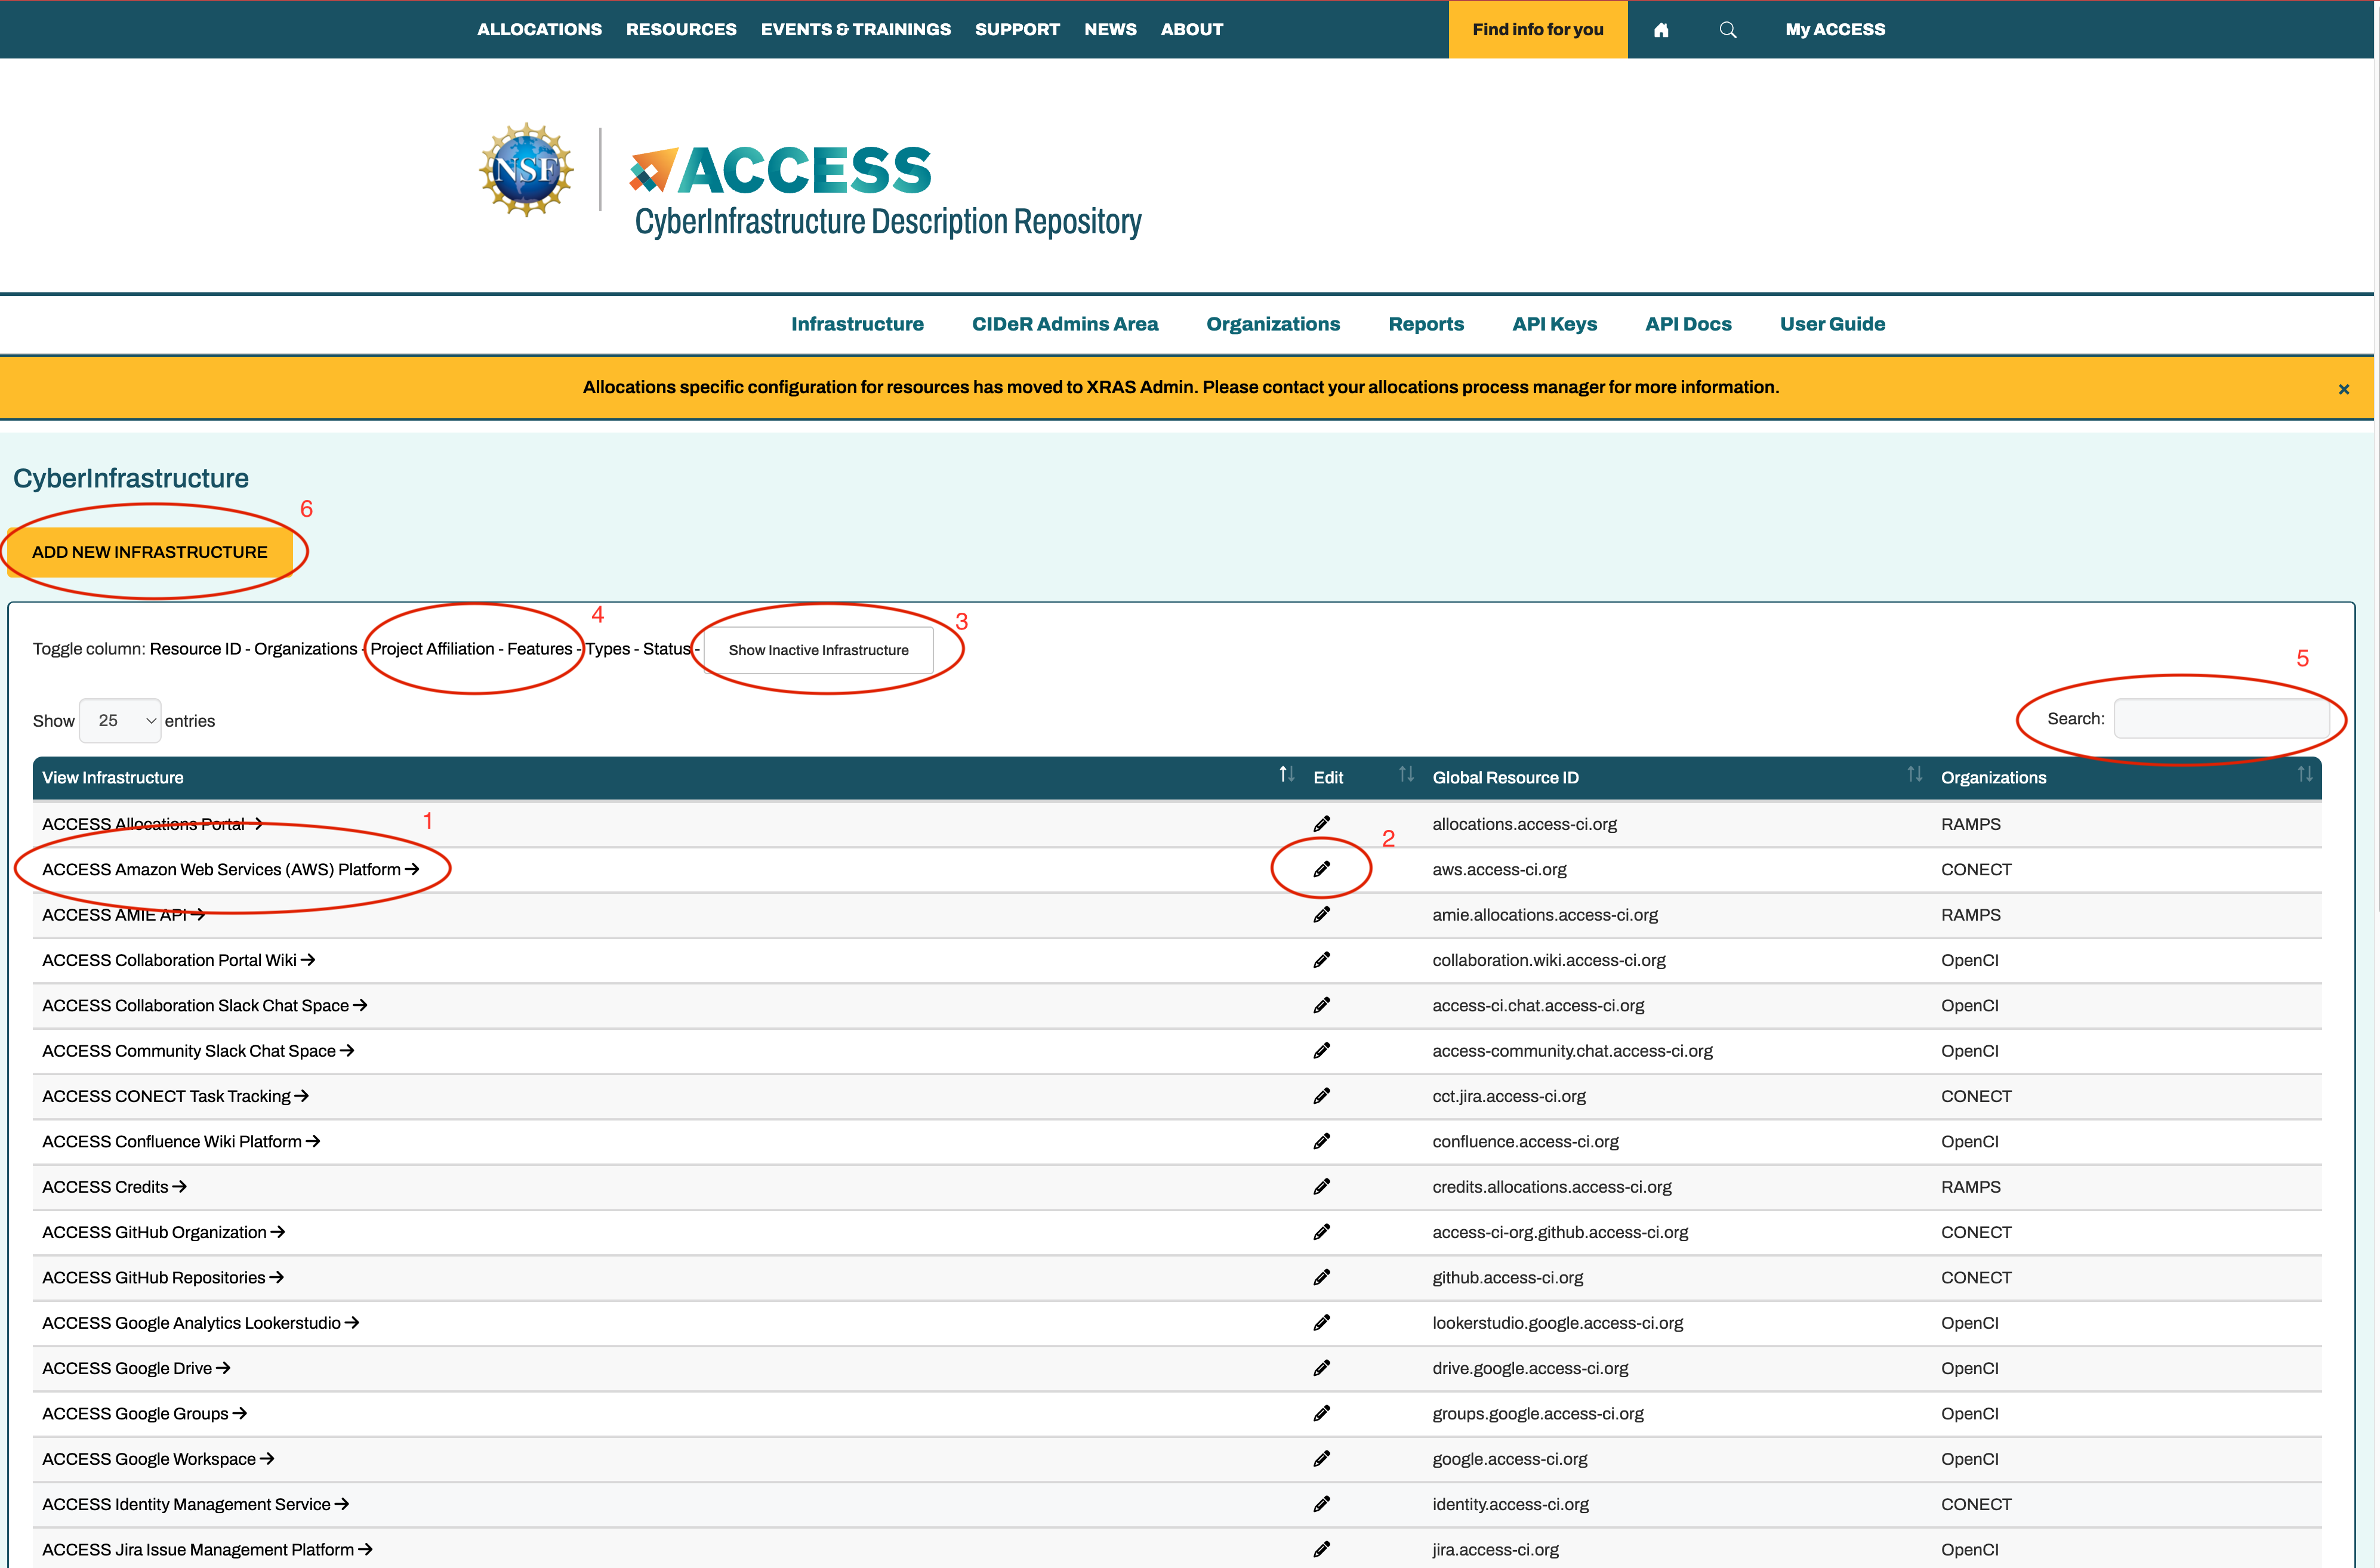
Task: Select identity.access-ci.org cell
Action: click(1510, 1504)
